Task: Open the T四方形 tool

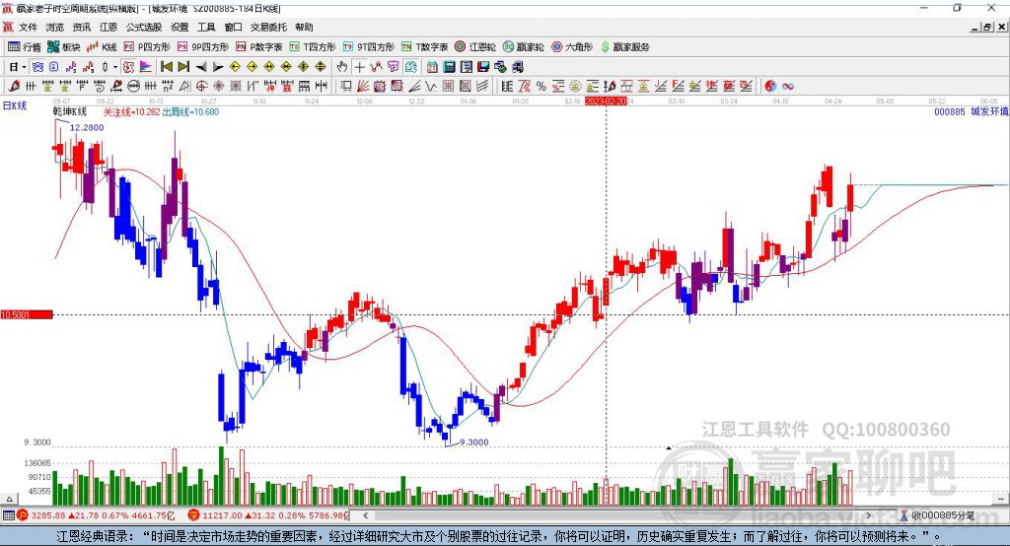Action: [x=313, y=47]
